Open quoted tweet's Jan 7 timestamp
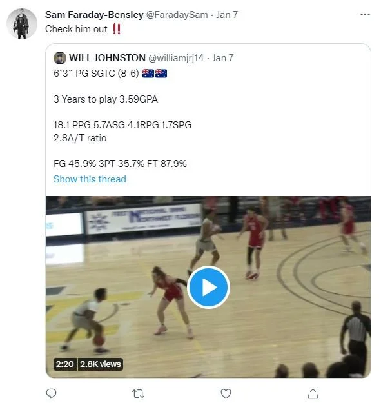The height and width of the screenshot is (403, 381). [222, 58]
